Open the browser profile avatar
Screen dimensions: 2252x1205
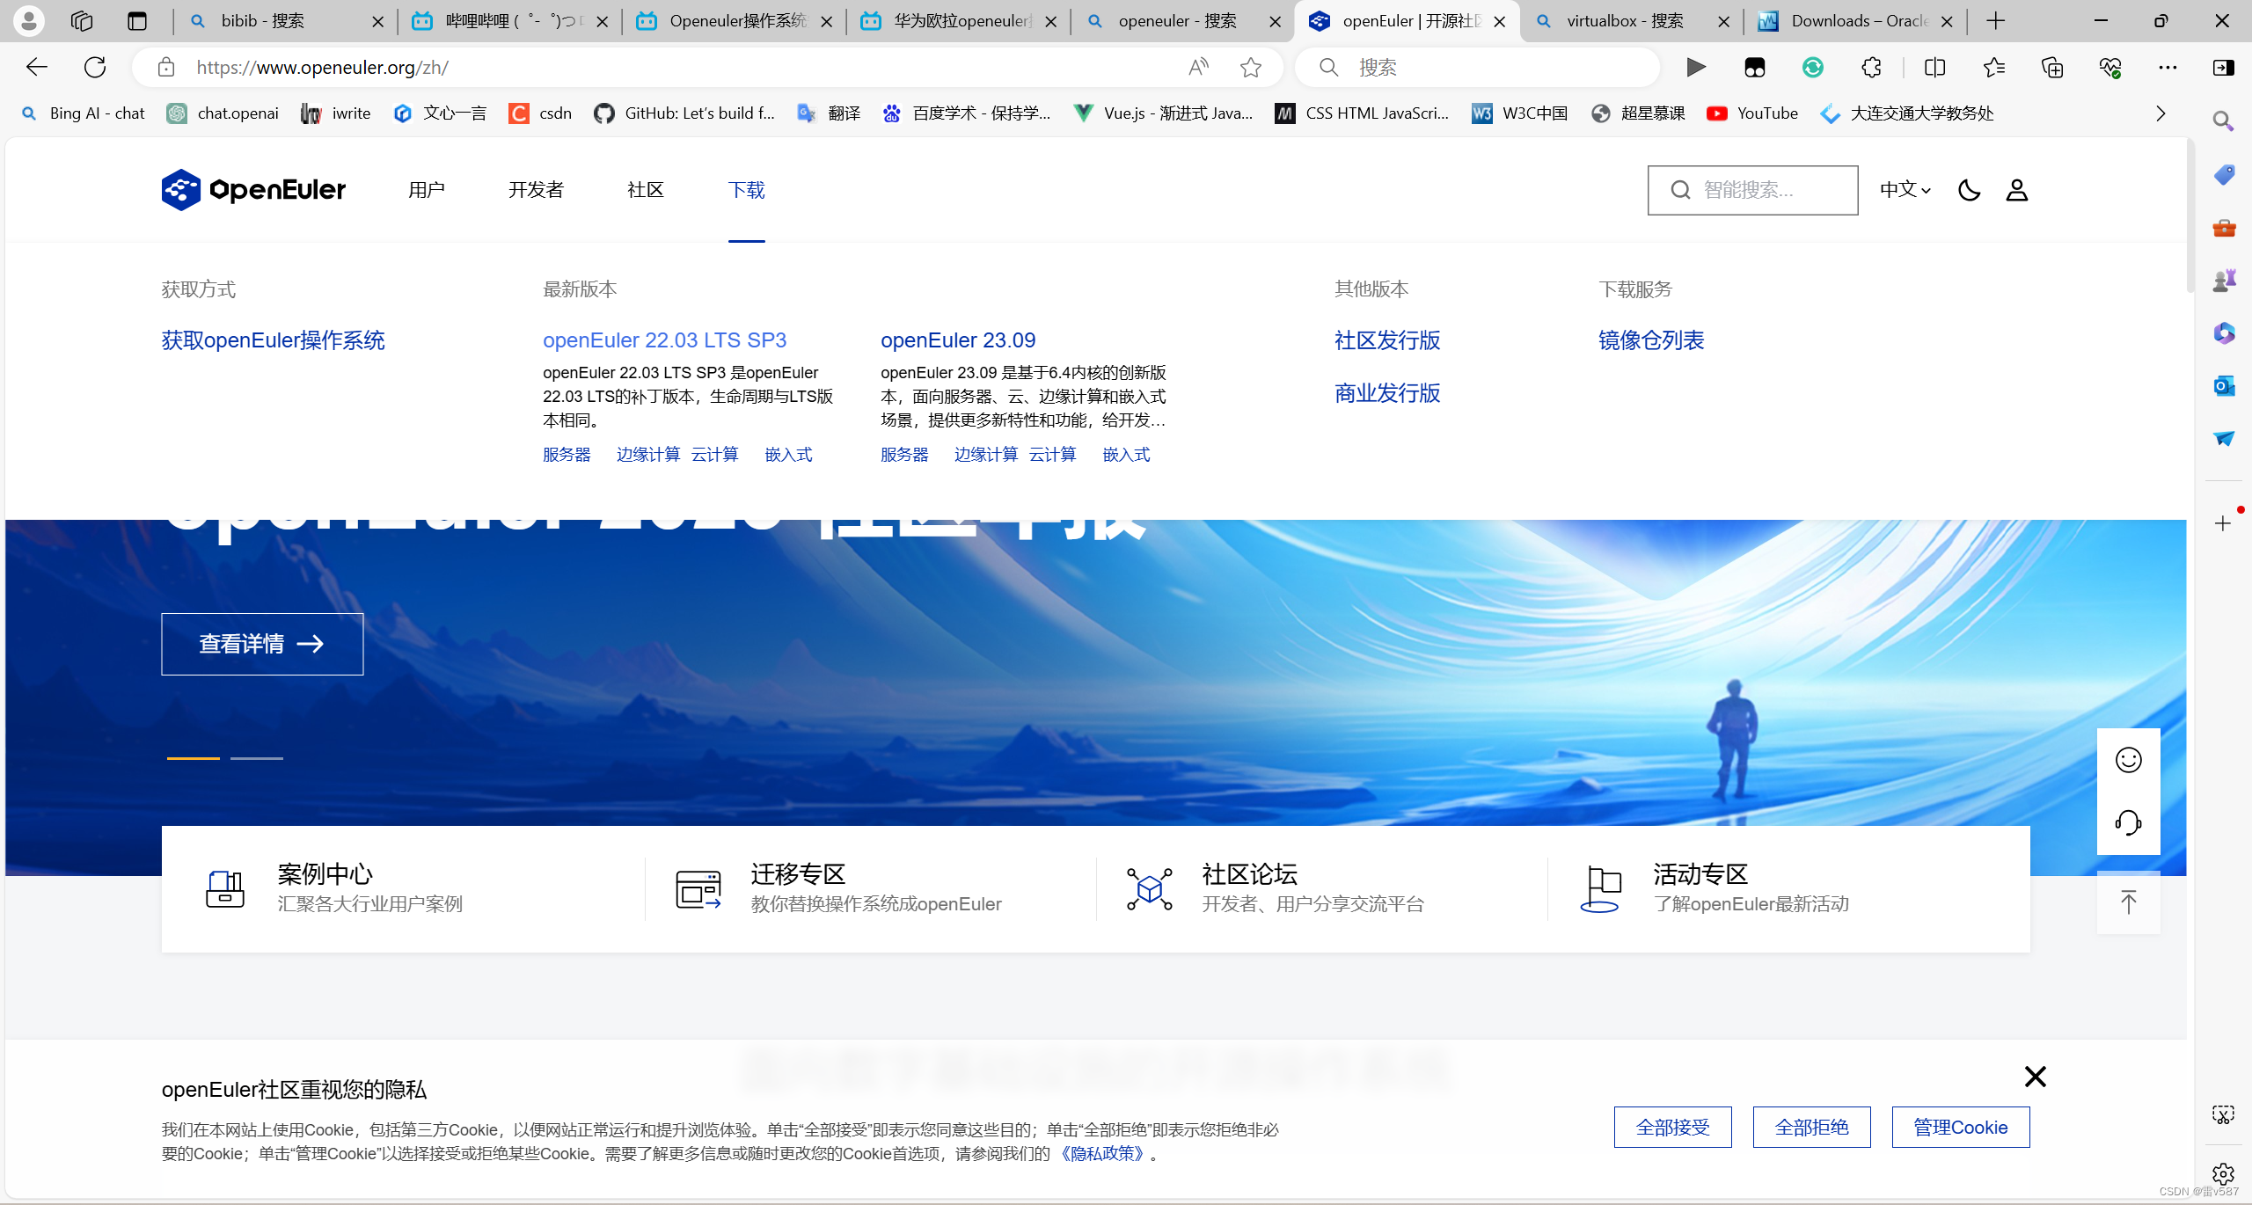coord(29,21)
